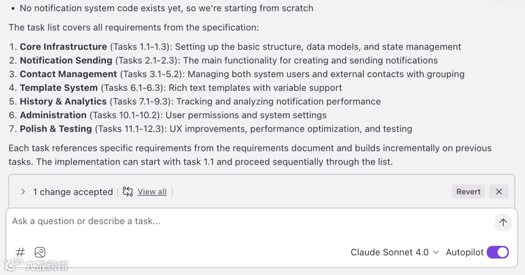Click the # context icon
The width and height of the screenshot is (525, 275).
(20, 252)
